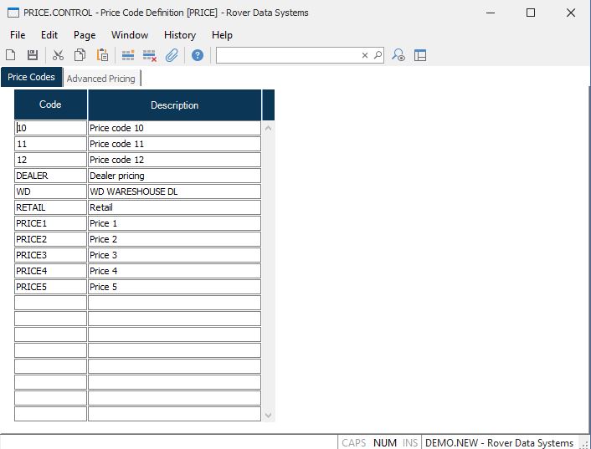The image size is (591, 449).
Task: Clear the toolbar search box with X
Action: (365, 55)
